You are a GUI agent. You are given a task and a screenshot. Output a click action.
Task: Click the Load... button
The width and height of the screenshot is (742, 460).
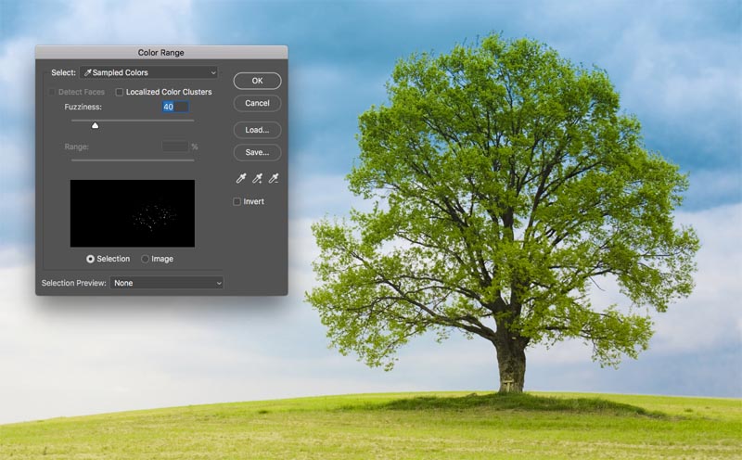click(257, 130)
